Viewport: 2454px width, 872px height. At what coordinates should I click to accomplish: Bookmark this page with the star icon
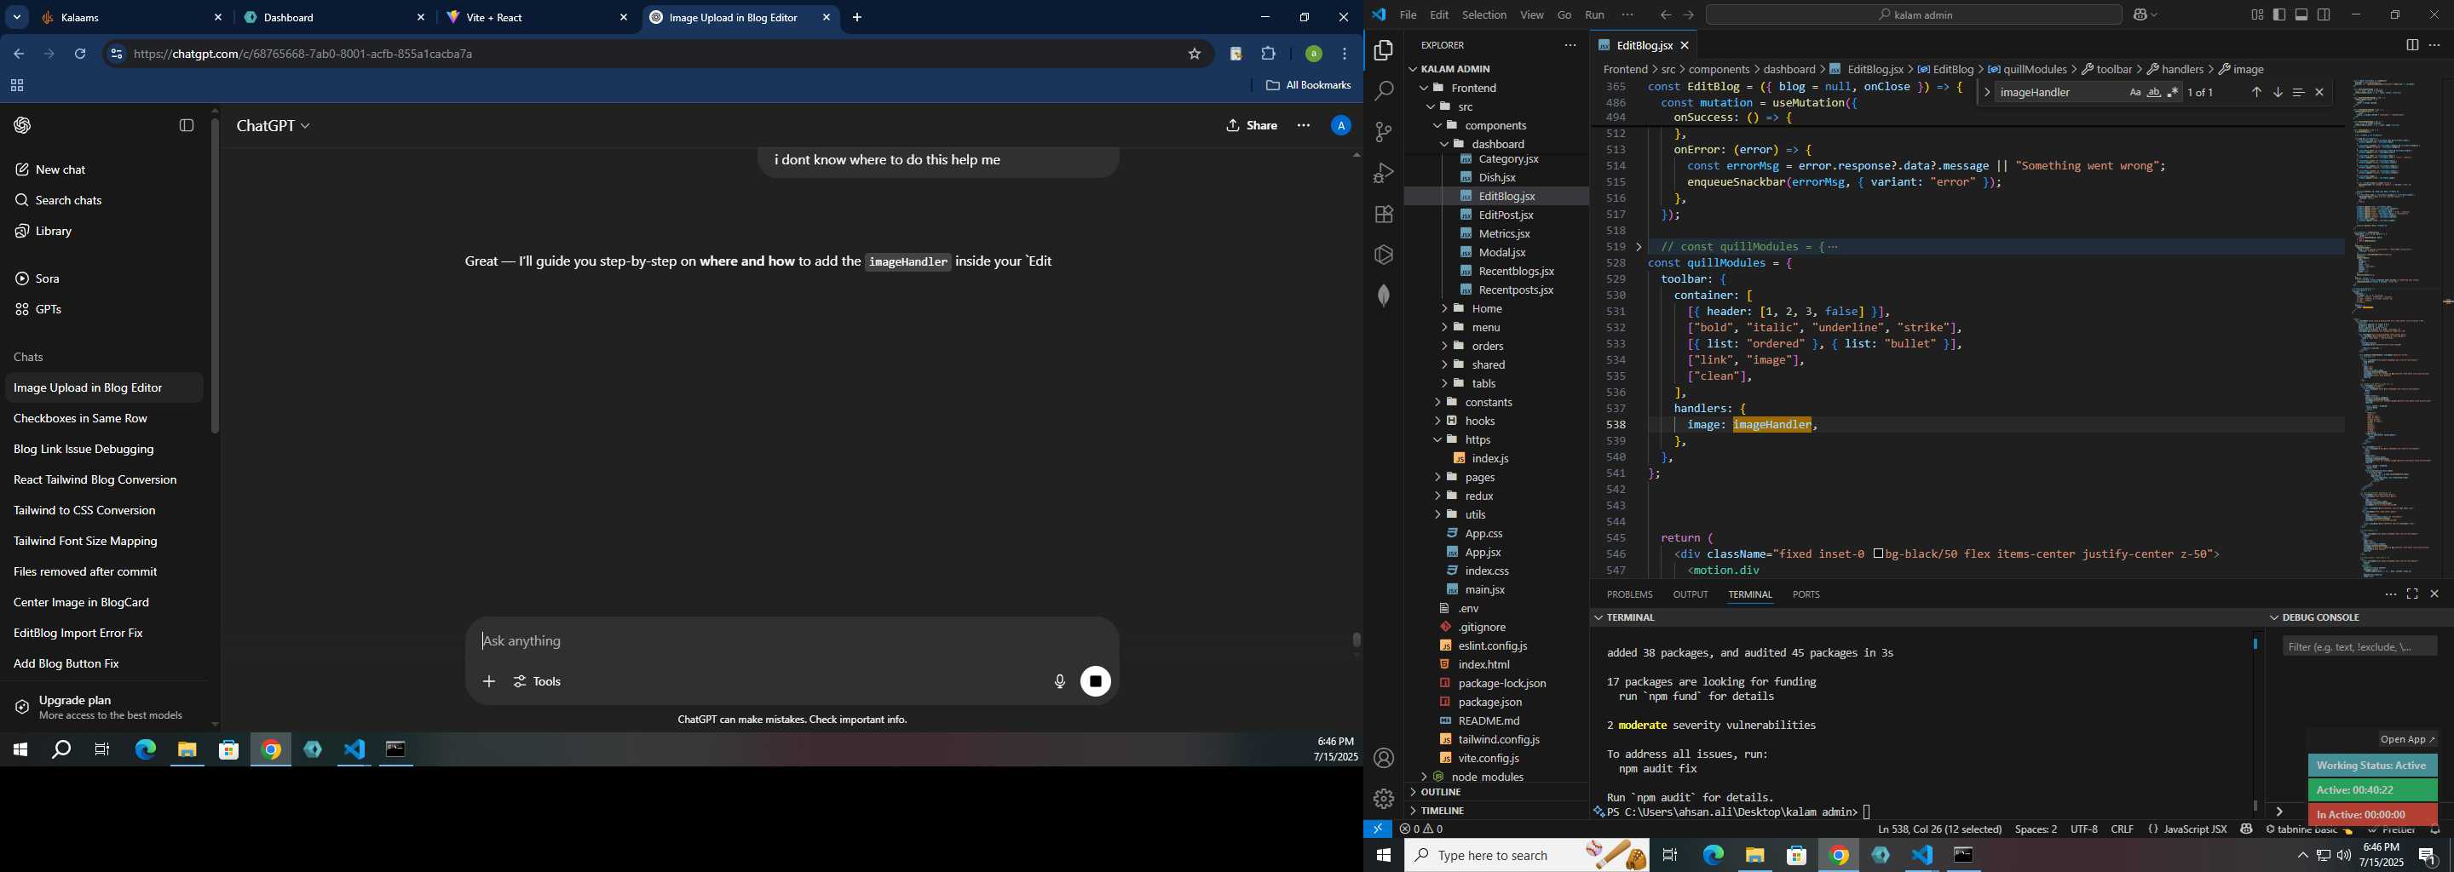tap(1195, 54)
